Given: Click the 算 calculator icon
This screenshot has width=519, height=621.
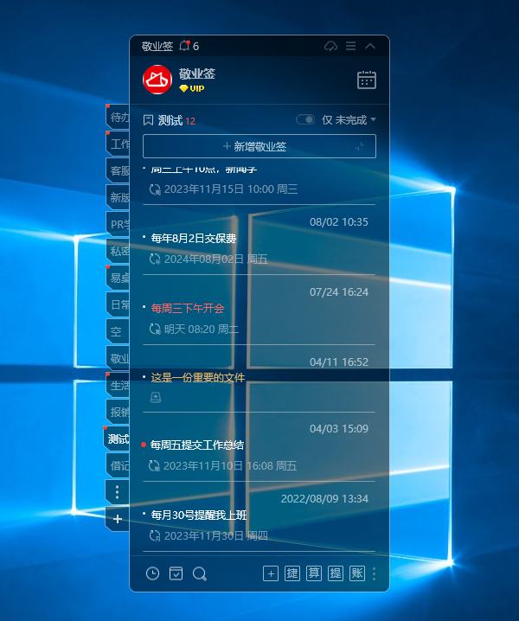Looking at the screenshot, I should click(314, 573).
